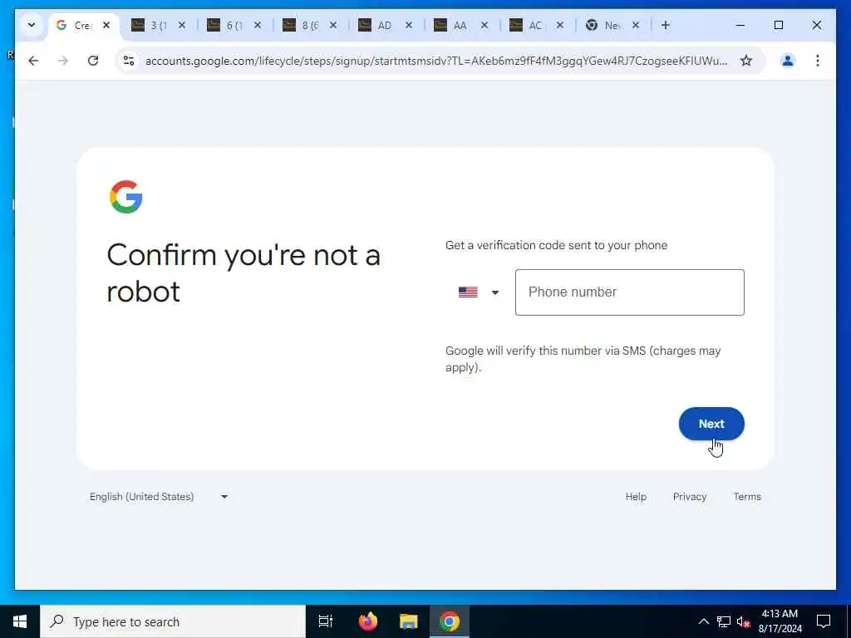This screenshot has width=851, height=638.
Task: Click the muted volume tray icon
Action: pyautogui.click(x=743, y=621)
